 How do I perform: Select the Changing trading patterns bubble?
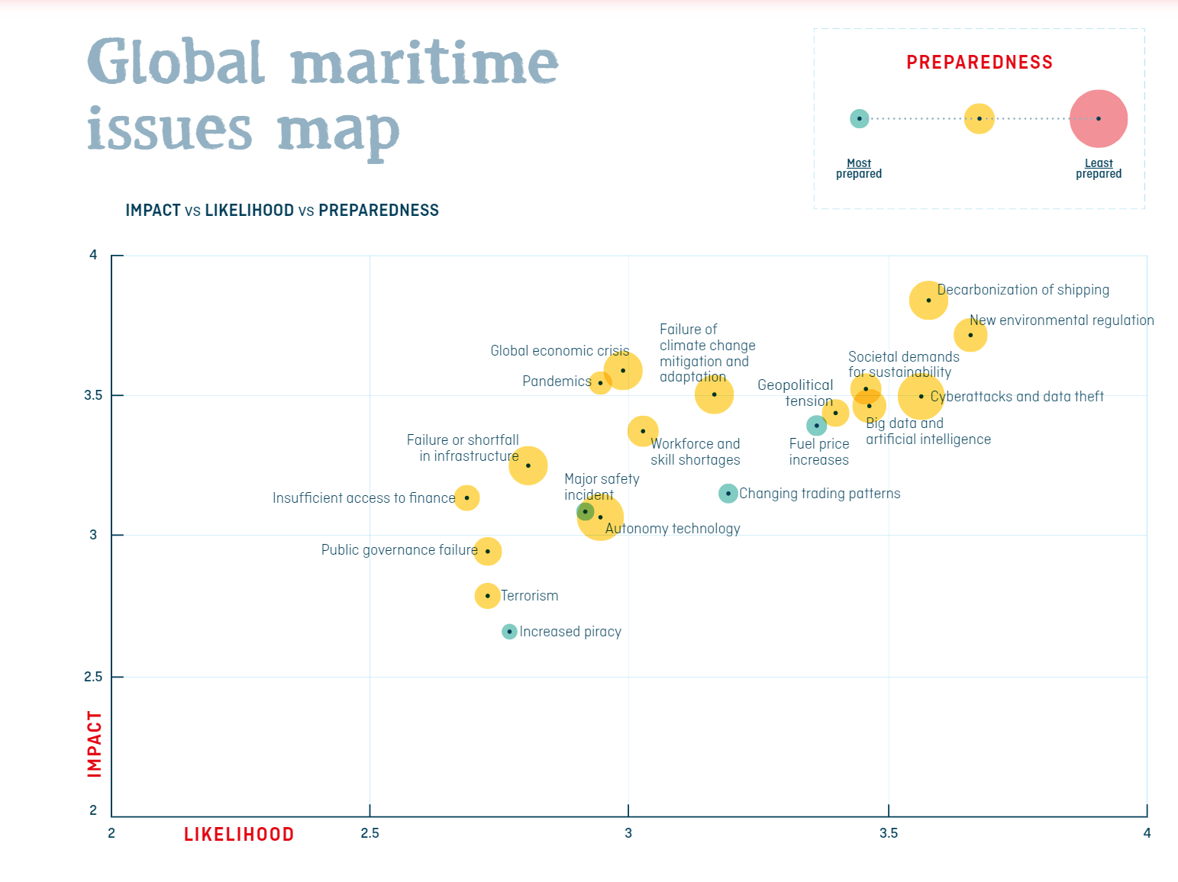click(x=728, y=494)
